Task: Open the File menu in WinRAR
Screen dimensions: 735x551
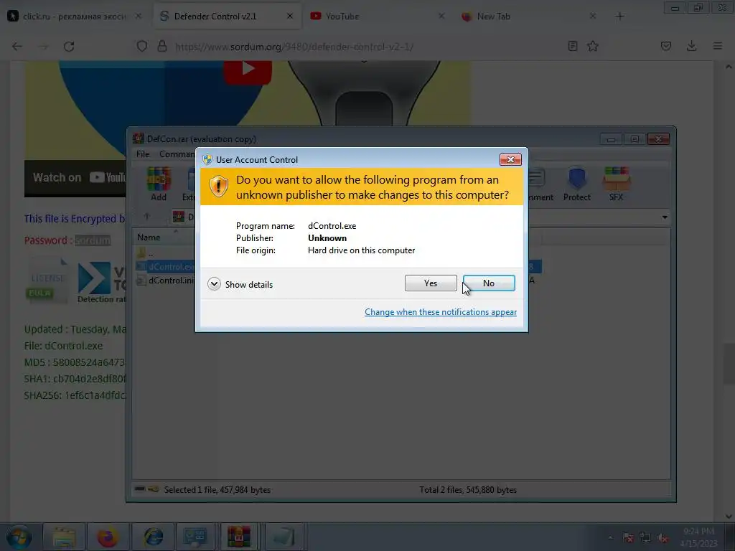Action: (143, 154)
